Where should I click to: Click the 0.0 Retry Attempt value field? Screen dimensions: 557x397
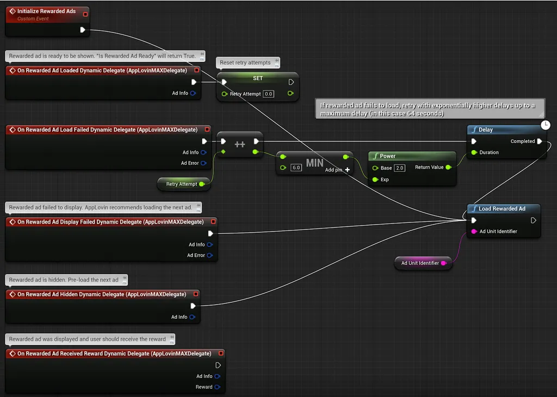268,94
